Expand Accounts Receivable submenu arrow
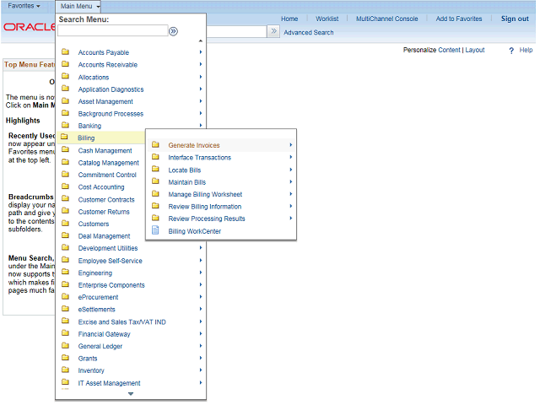The width and height of the screenshot is (540, 405). click(201, 64)
